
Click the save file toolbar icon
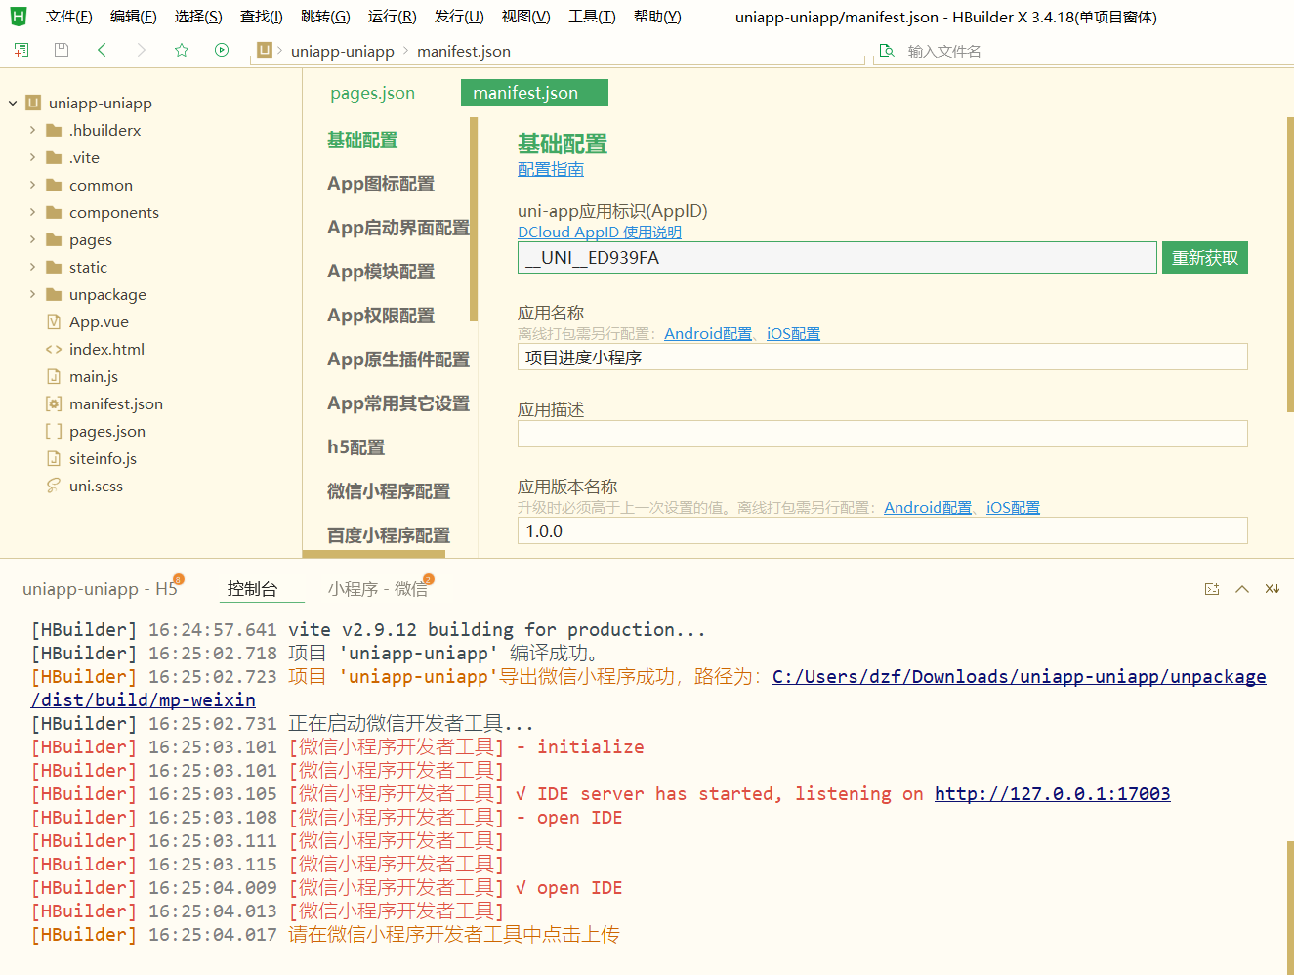62,50
